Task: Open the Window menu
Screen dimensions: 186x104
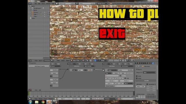Action: pyautogui.click(x=48, y=3)
